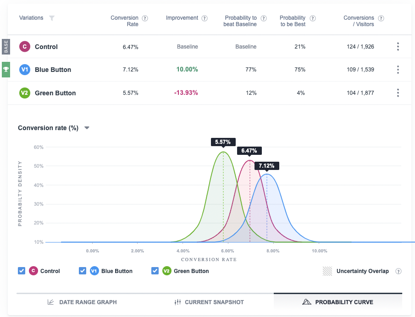The image size is (415, 317).
Task: Switch to the Current Snapshot tab
Action: tap(210, 302)
